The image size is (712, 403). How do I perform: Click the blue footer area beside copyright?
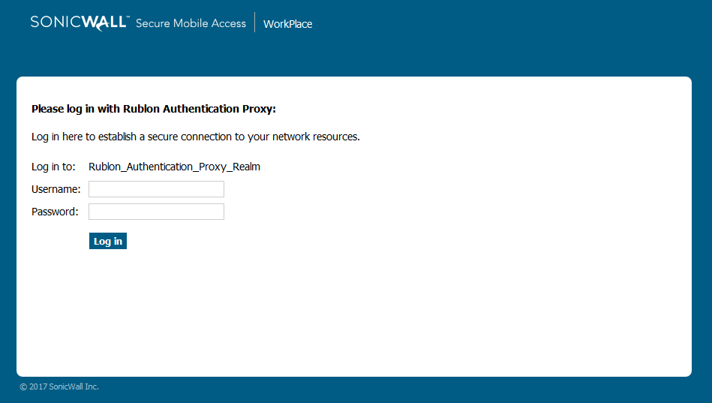[375, 389]
